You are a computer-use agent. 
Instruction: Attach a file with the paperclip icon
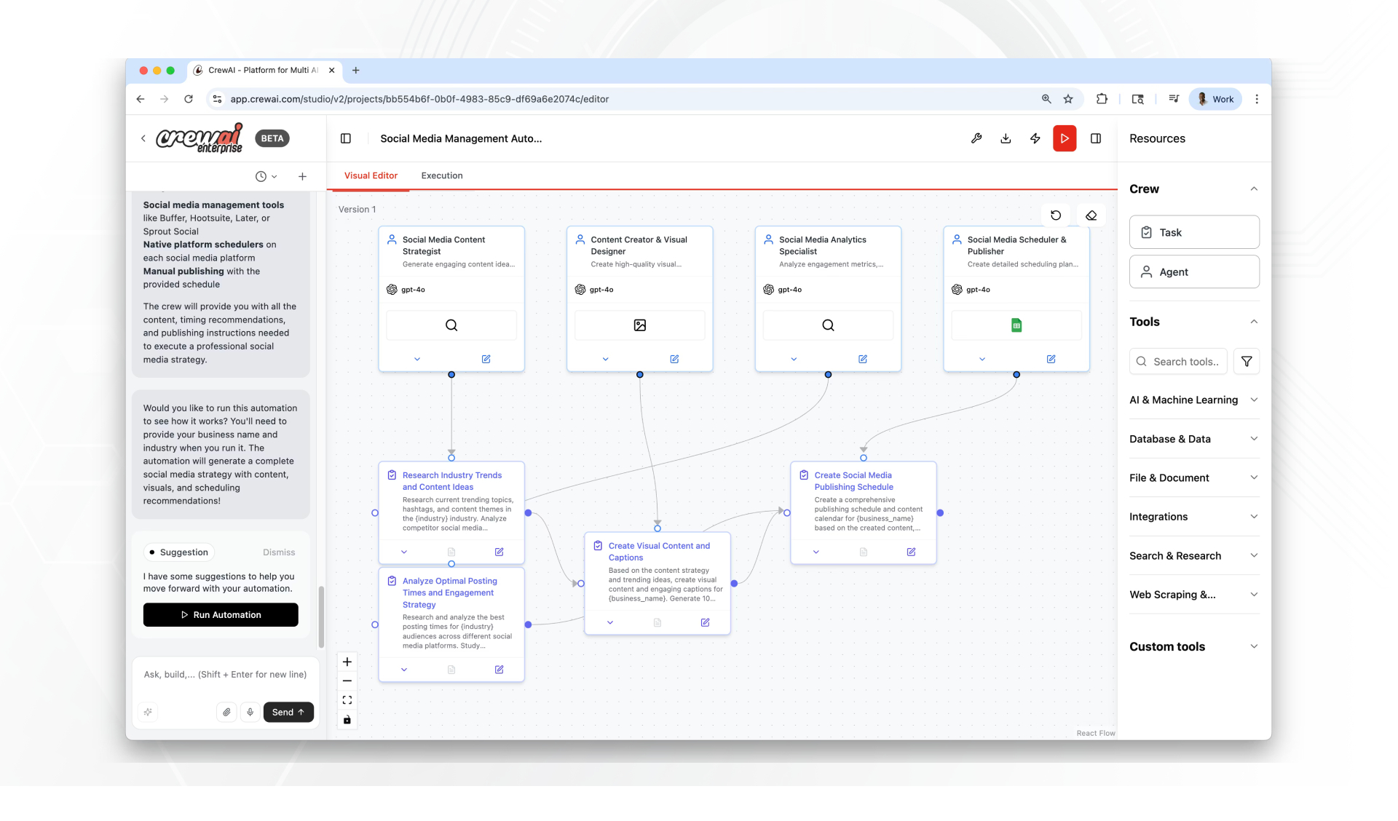(x=226, y=712)
